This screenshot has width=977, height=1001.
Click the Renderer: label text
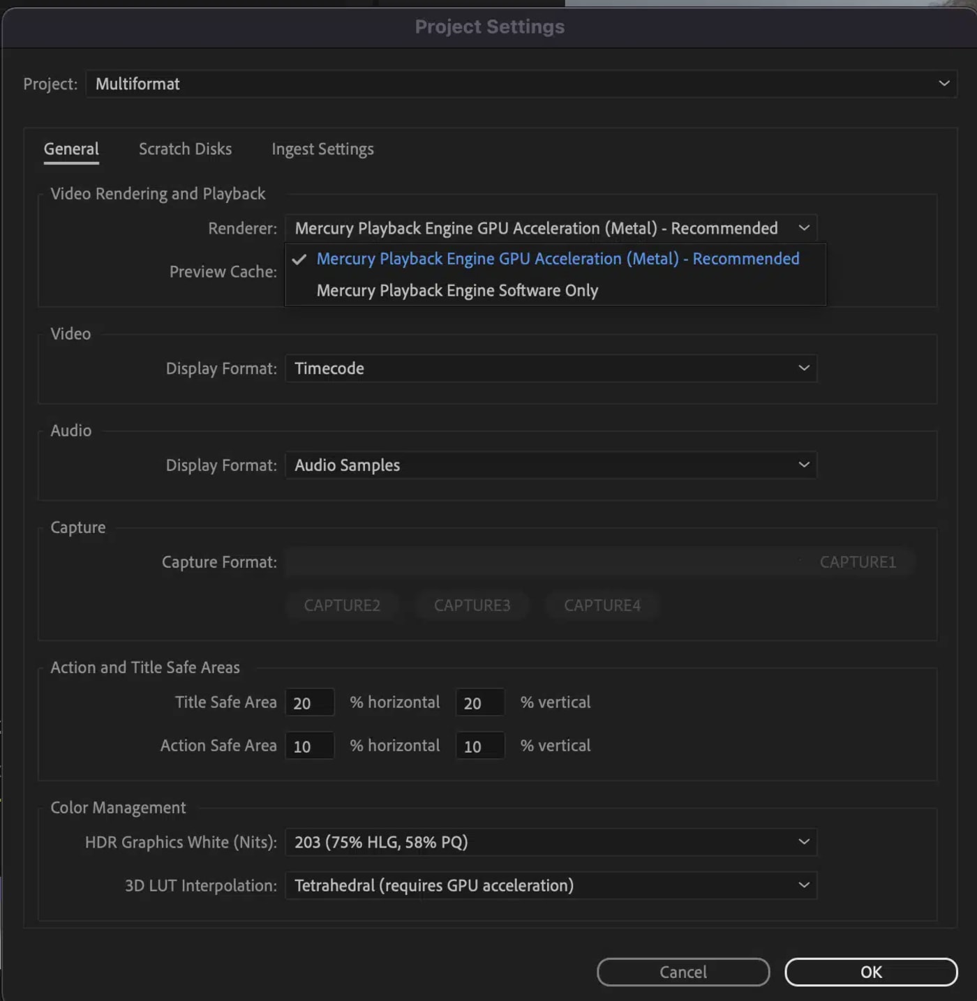[242, 229]
